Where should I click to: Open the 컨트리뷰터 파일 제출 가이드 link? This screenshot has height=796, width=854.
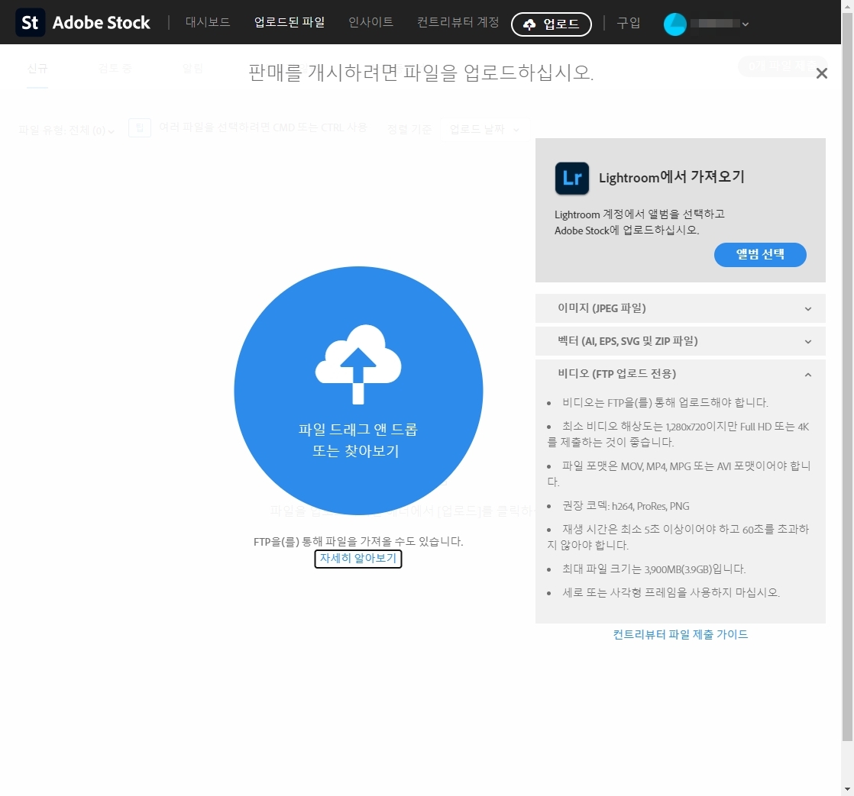click(x=681, y=634)
